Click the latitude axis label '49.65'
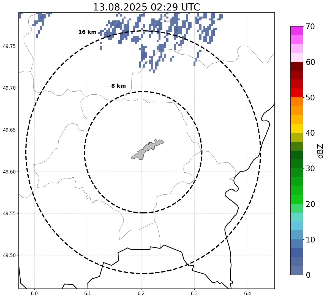This screenshot has width=327, height=299. coord(10,130)
